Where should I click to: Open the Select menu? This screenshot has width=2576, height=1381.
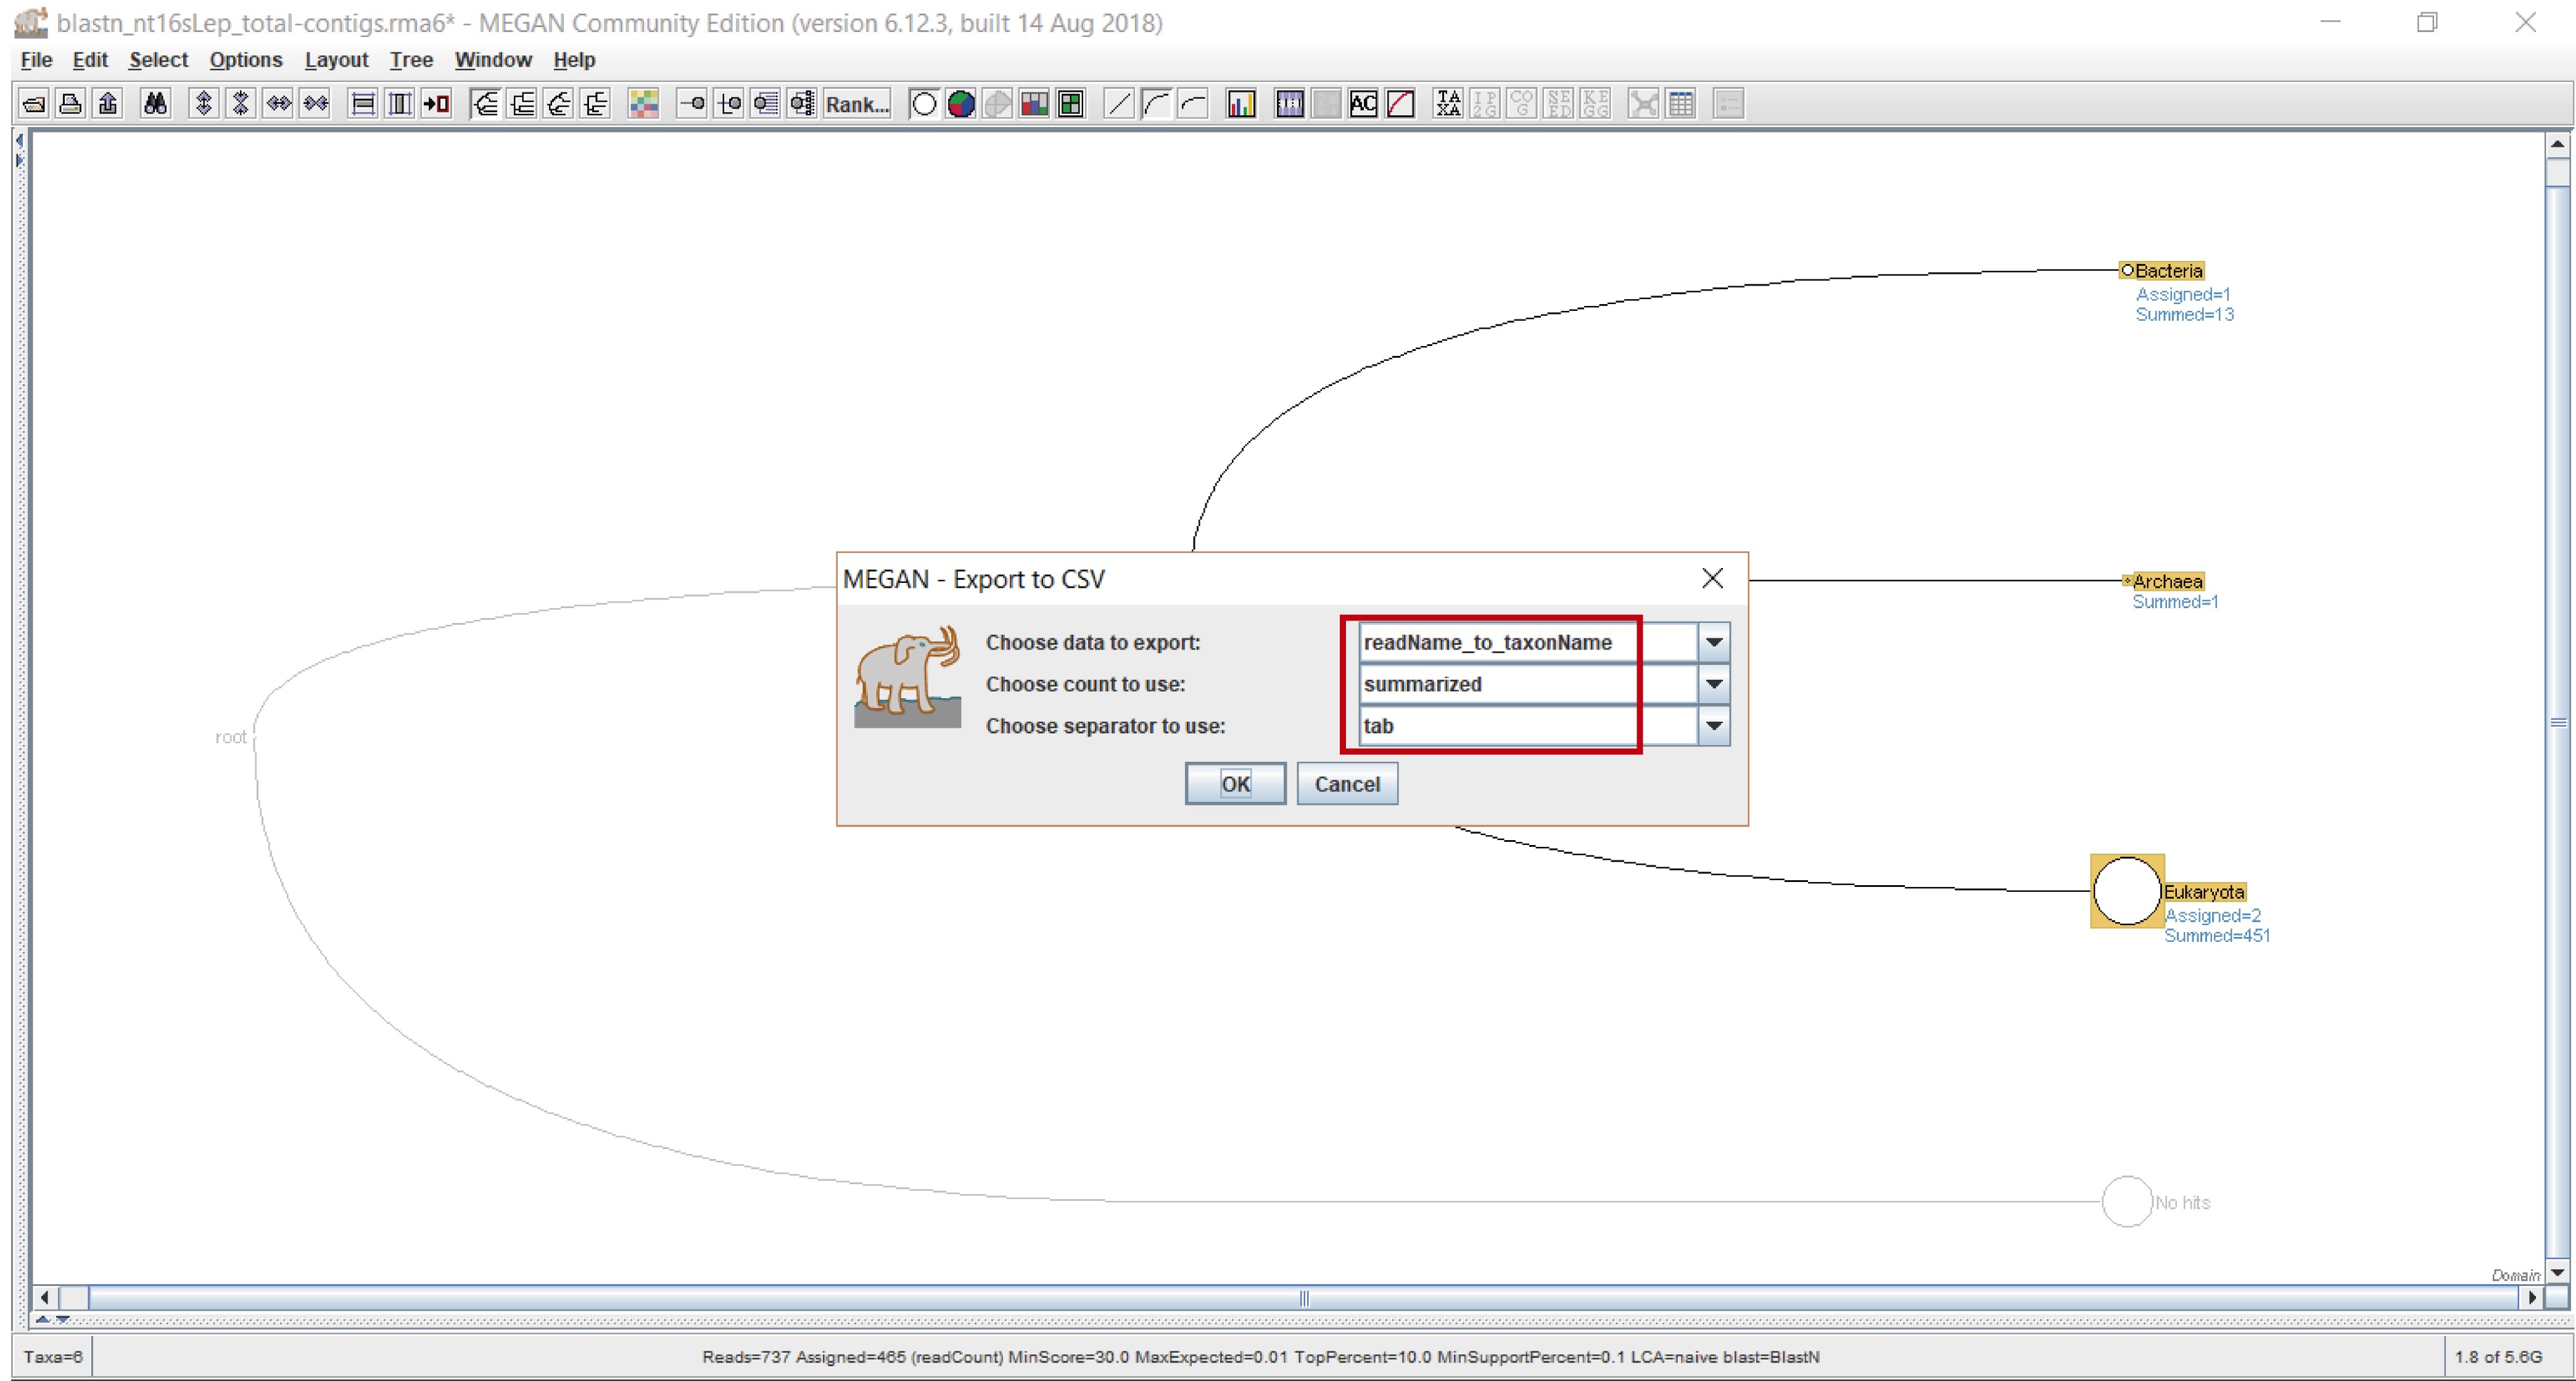point(158,60)
